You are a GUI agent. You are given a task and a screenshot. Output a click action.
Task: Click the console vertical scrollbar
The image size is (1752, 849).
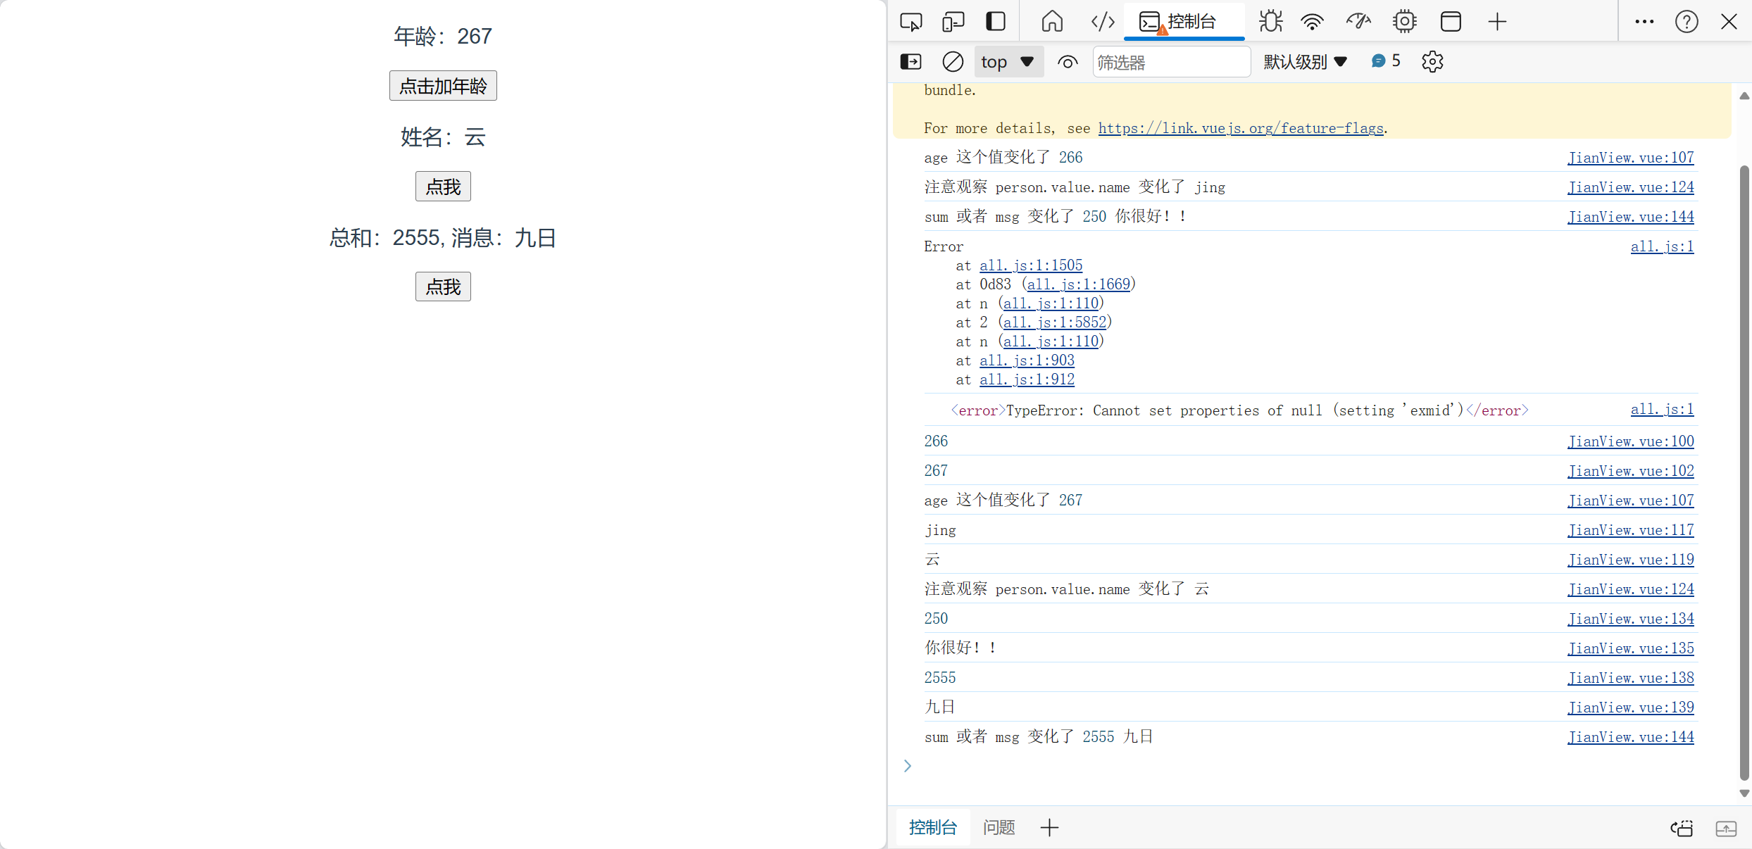pos(1744,472)
